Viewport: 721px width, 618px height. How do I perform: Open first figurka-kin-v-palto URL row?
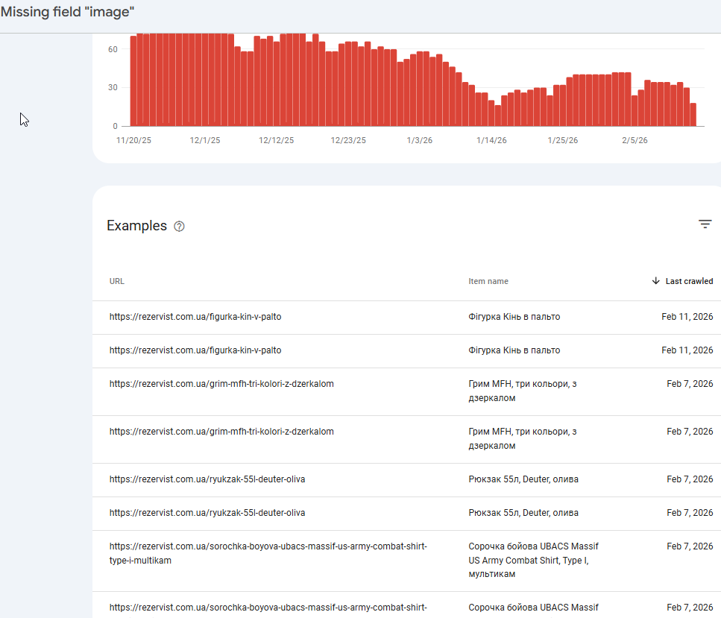coord(195,317)
